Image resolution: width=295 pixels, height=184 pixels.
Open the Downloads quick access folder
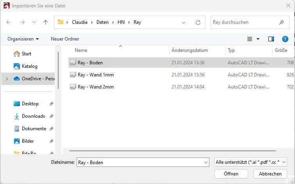[33, 116]
